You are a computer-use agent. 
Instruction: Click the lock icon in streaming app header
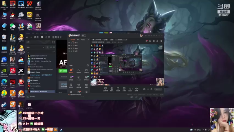[150, 41]
